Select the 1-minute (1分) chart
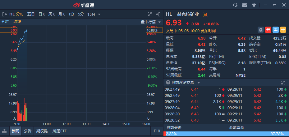The height and width of the screenshot is (137, 289). click(x=71, y=14)
